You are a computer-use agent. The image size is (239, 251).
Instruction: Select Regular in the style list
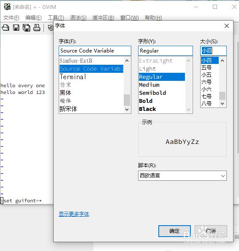pyautogui.click(x=162, y=77)
